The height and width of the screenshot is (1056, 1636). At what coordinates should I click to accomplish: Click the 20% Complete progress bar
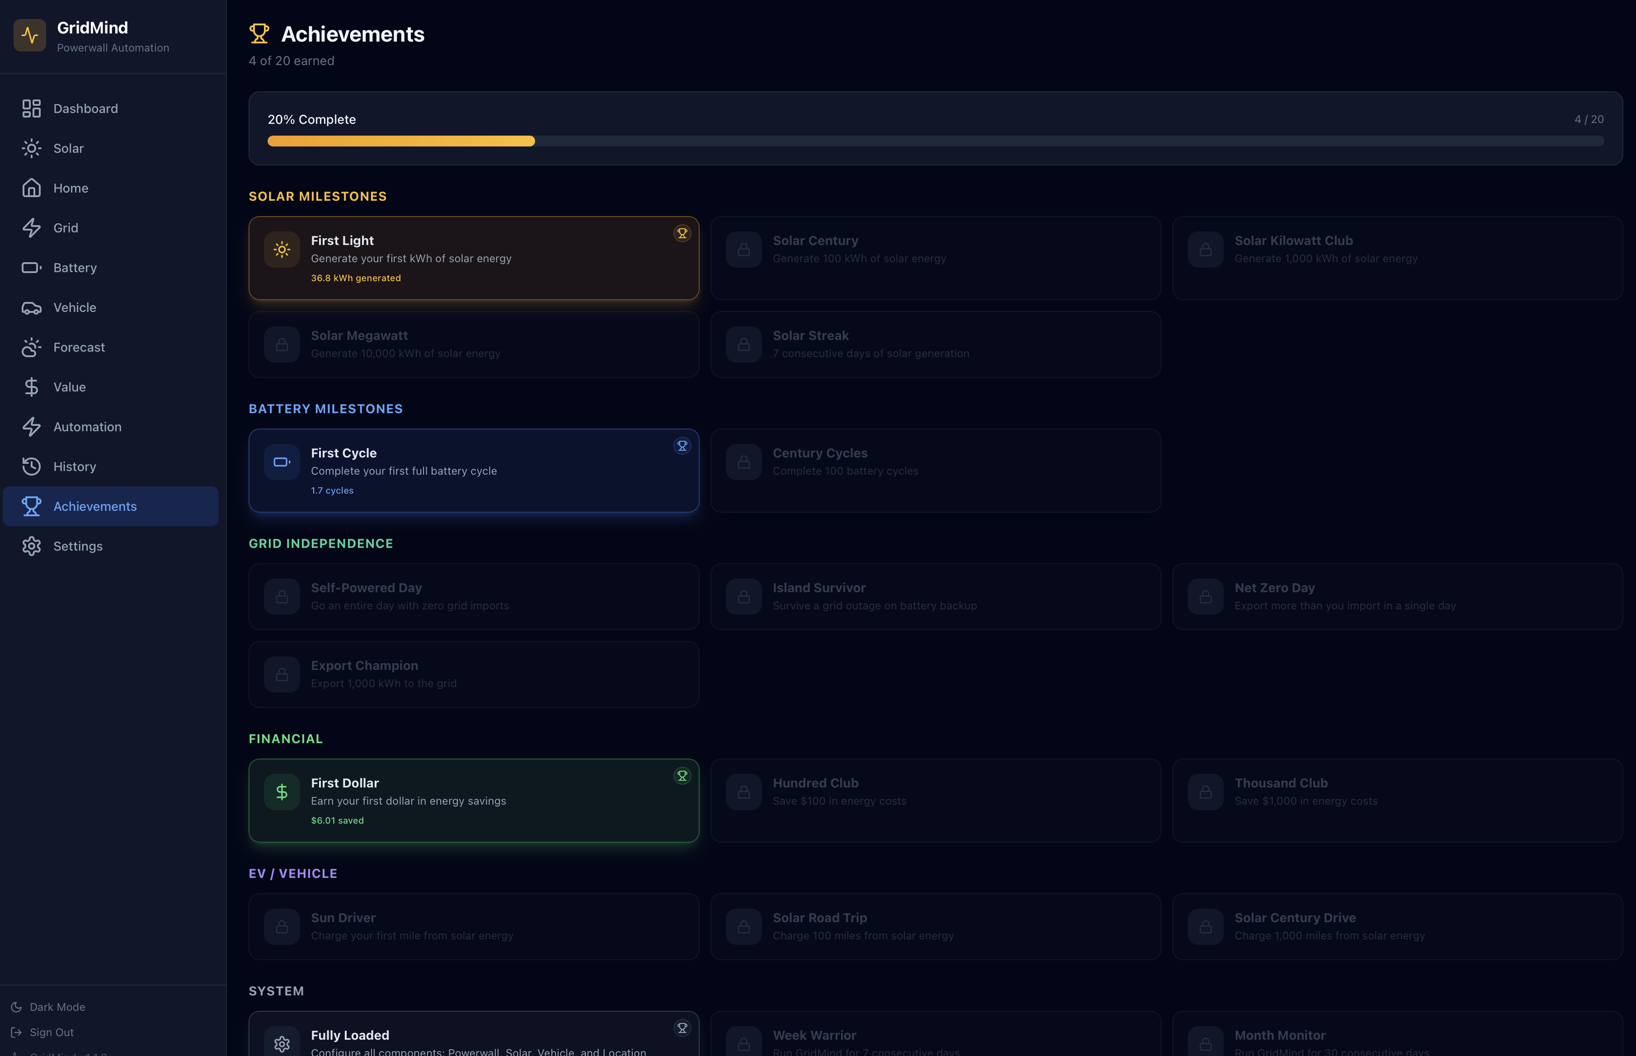935,141
